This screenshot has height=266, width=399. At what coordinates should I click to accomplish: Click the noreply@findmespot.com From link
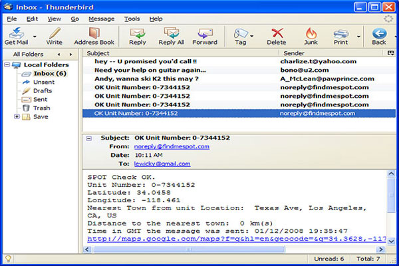click(172, 146)
